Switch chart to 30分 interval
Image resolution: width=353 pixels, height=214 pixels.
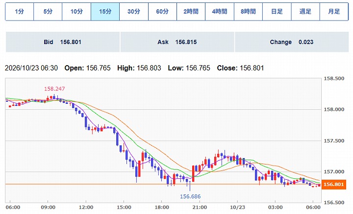(x=134, y=11)
